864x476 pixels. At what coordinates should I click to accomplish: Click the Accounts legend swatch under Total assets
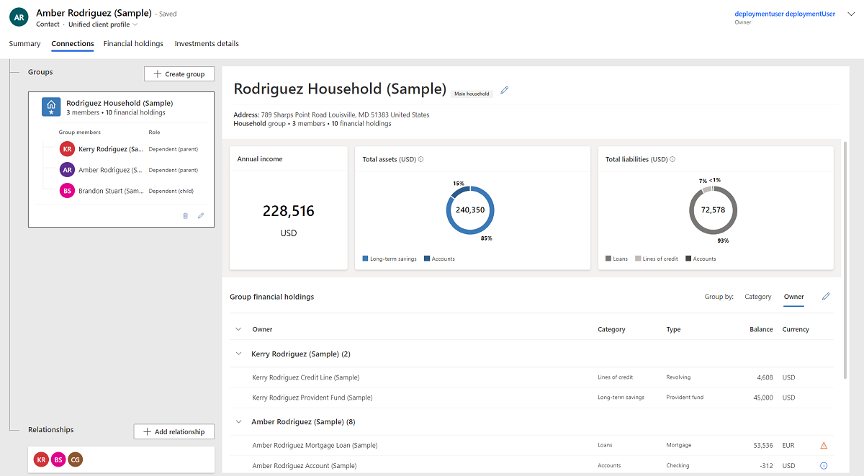[427, 259]
